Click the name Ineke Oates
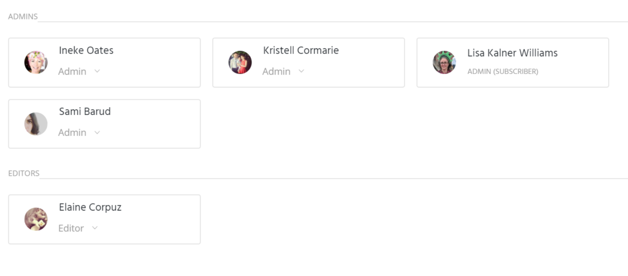The height and width of the screenshot is (276, 628). click(x=86, y=51)
